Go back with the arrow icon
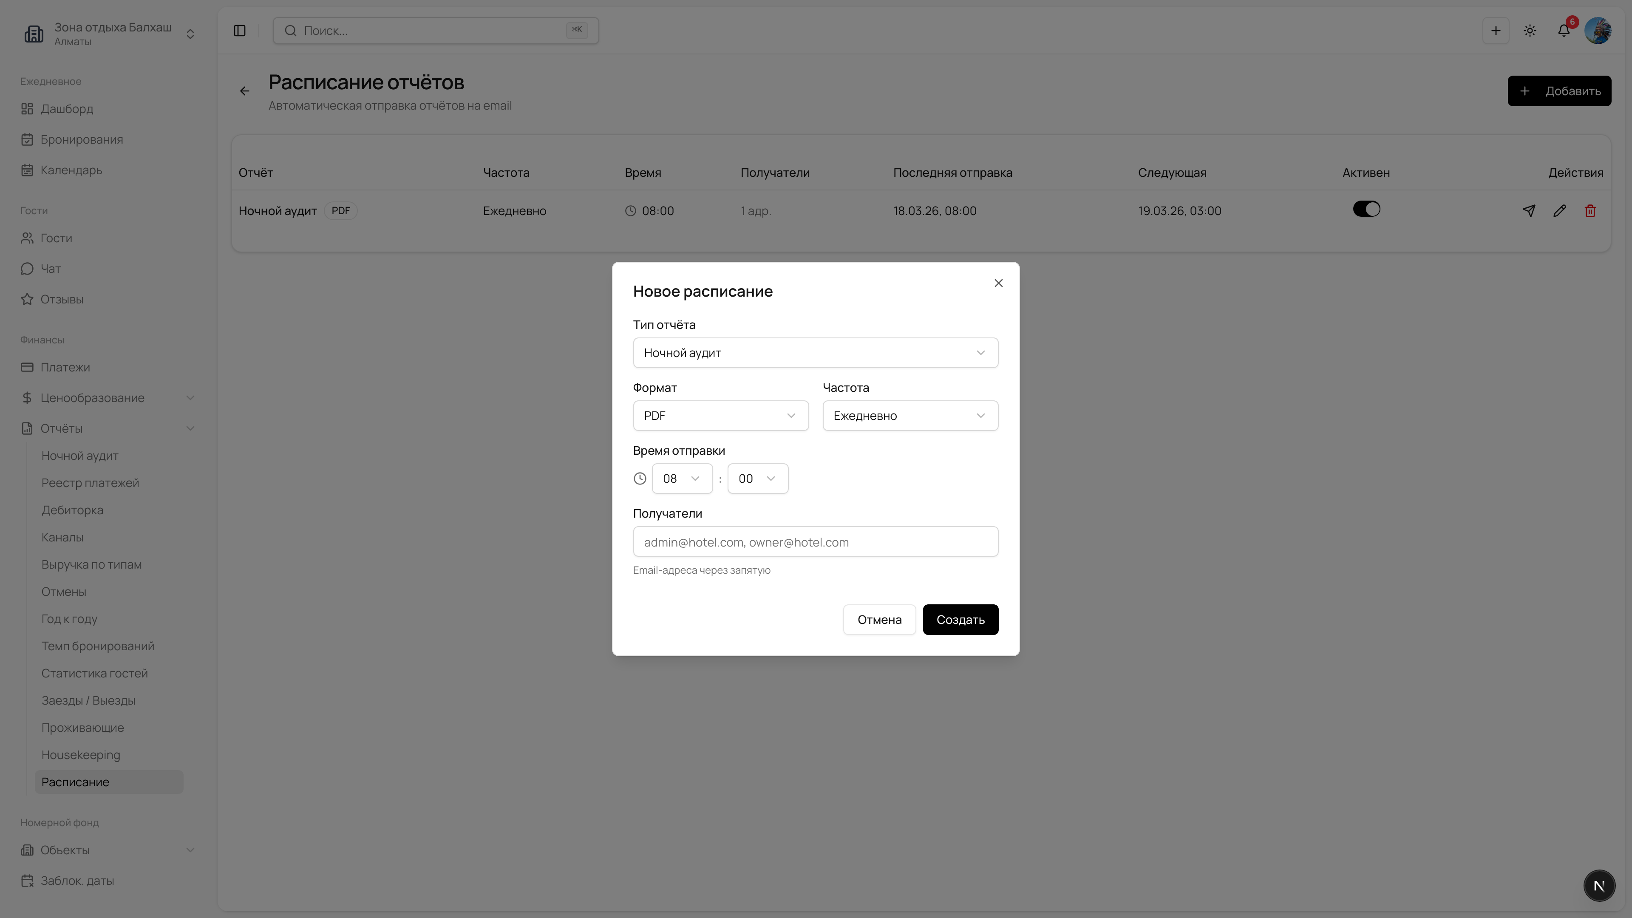This screenshot has width=1632, height=918. pos(244,91)
